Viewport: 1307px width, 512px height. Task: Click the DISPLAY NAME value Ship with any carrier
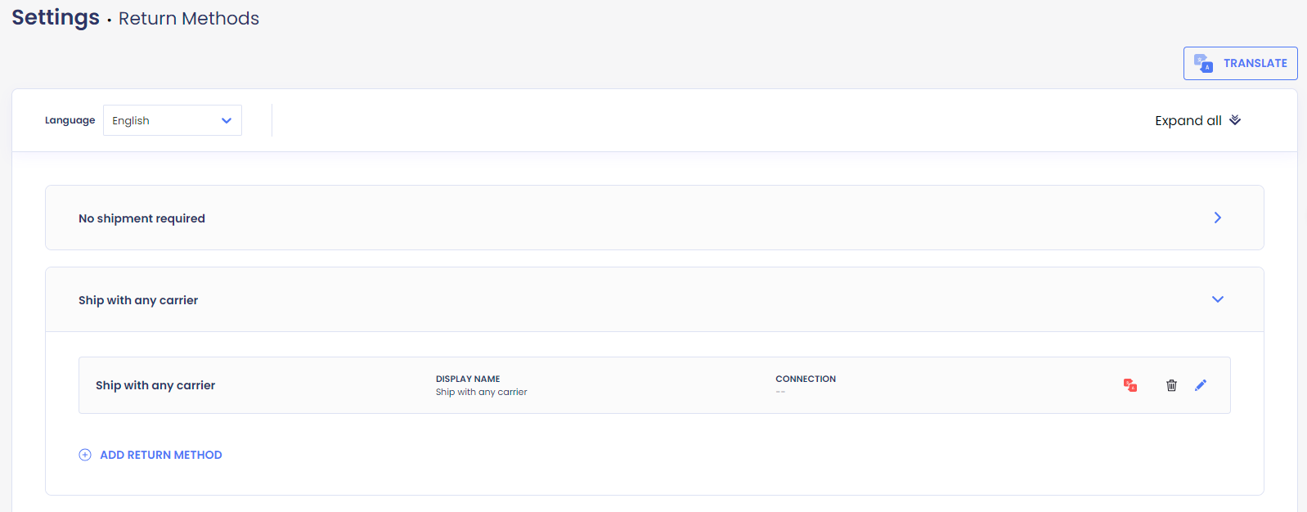pos(481,393)
